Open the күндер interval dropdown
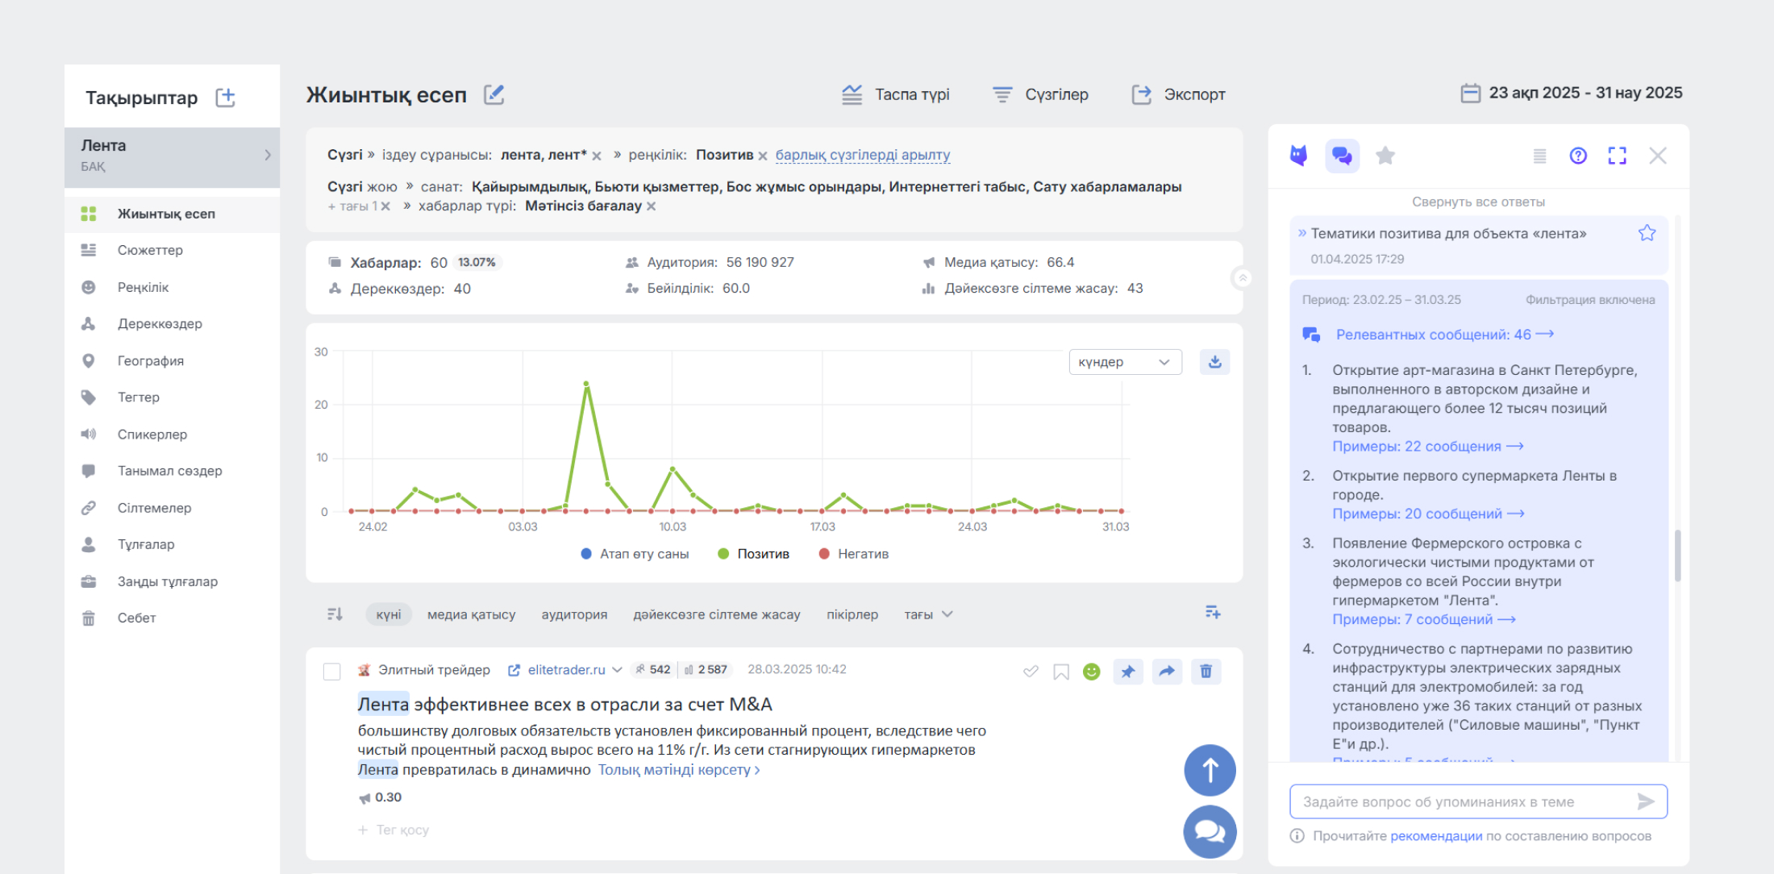Screen dimensions: 1774x874 (1125, 362)
